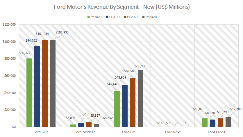Screen dimensions: 243x137
Task: Select the Ford Blue category label
Action: point(41,132)
